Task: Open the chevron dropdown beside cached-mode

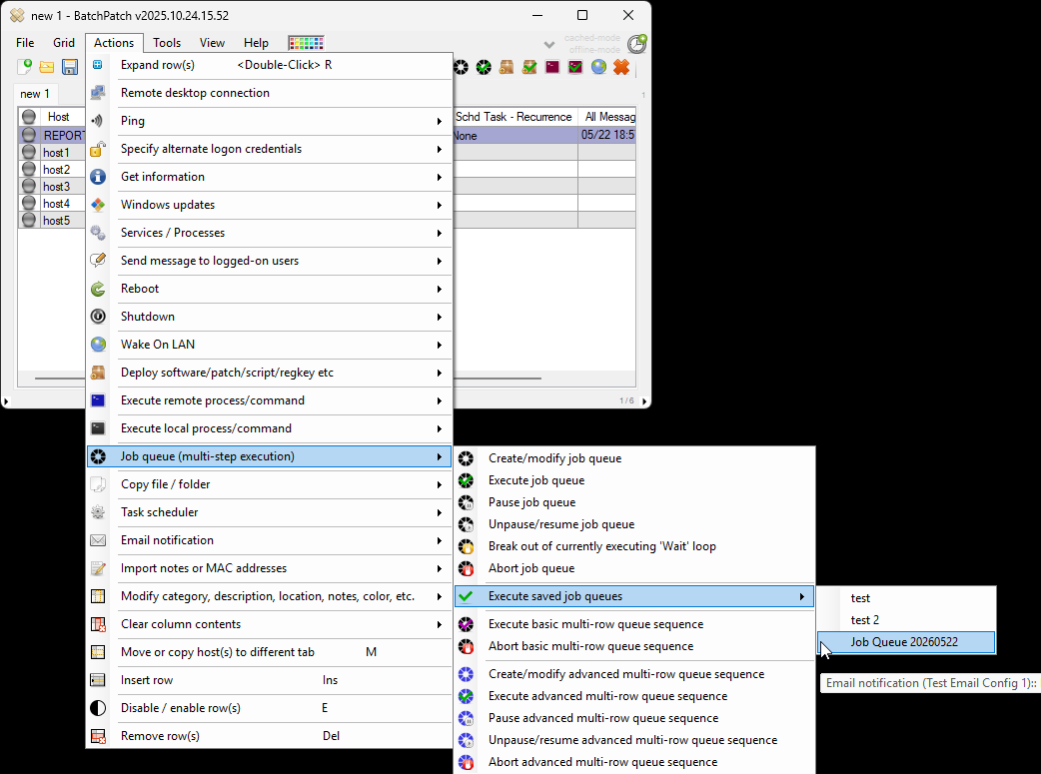Action: (x=549, y=45)
